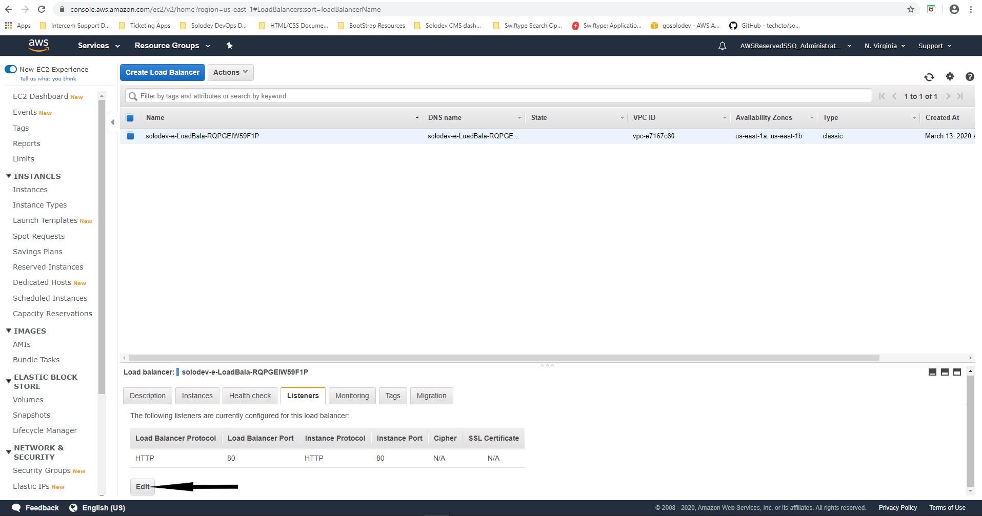Screen dimensions: 982x516
Task: Collapse the INSTANCES section
Action: point(9,176)
